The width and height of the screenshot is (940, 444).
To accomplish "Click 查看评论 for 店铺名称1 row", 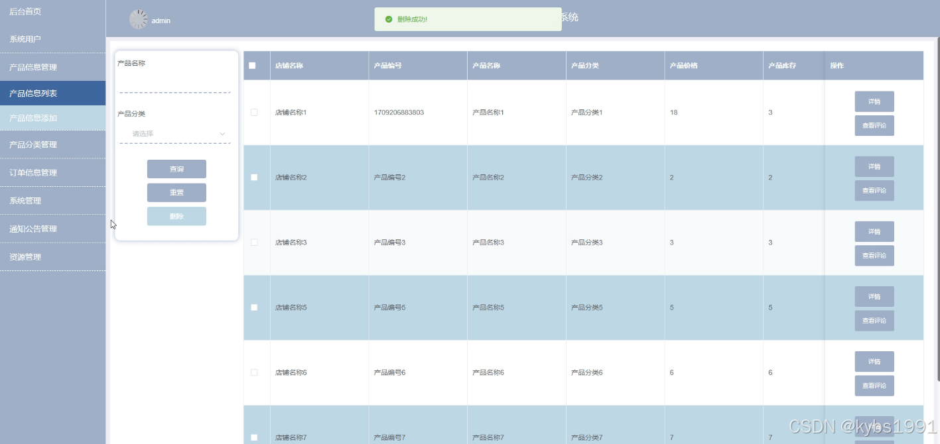I will [x=874, y=125].
